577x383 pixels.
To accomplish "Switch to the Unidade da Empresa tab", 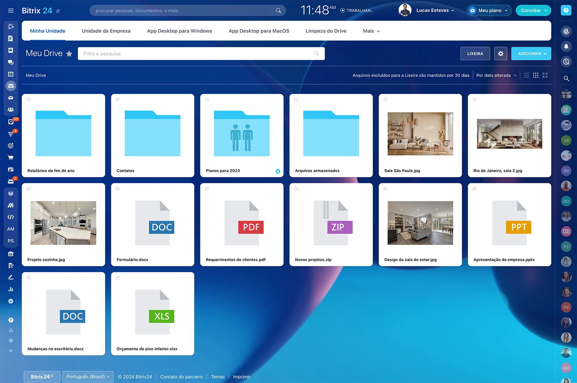I will pyautogui.click(x=106, y=31).
